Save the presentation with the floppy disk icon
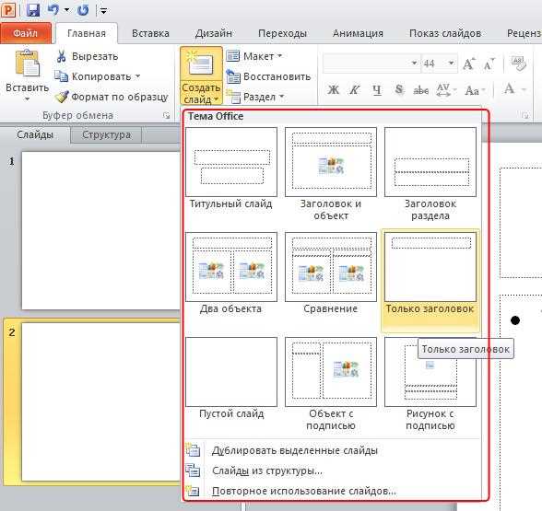 [33, 10]
